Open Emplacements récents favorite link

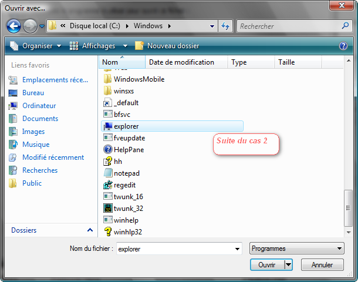pyautogui.click(x=55, y=80)
